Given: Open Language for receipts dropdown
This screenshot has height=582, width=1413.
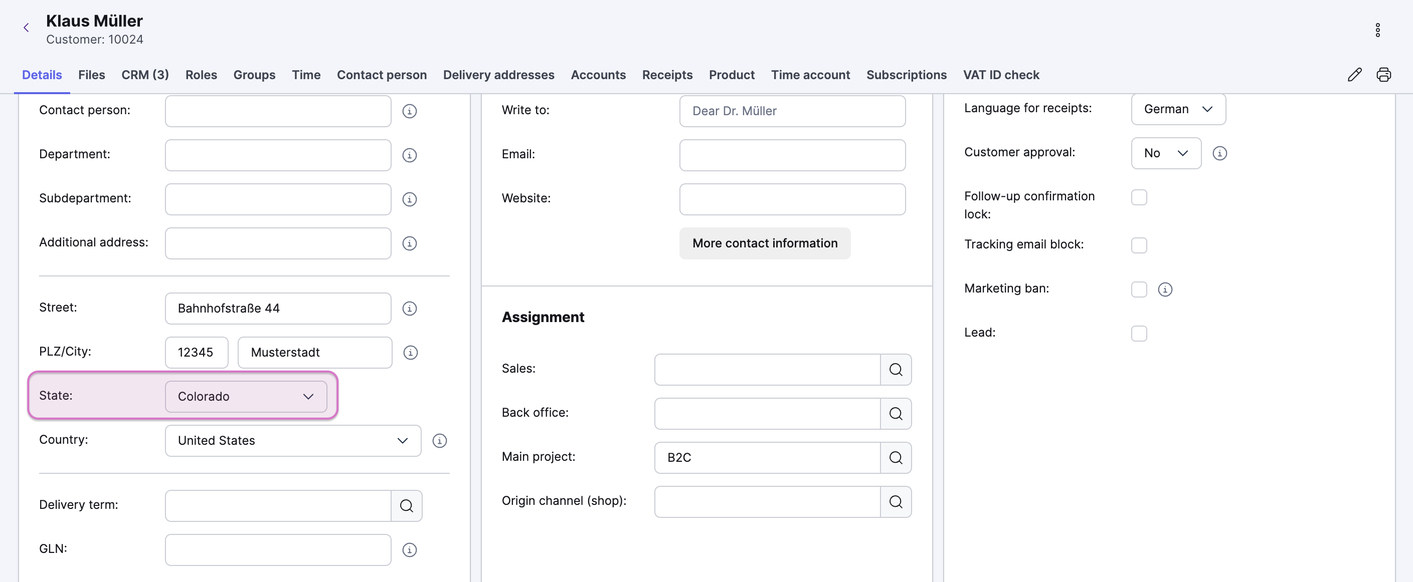Looking at the screenshot, I should (x=1178, y=109).
